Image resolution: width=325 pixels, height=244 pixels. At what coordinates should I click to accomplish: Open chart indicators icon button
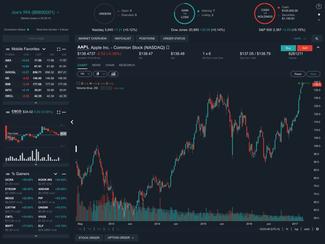coord(113,74)
